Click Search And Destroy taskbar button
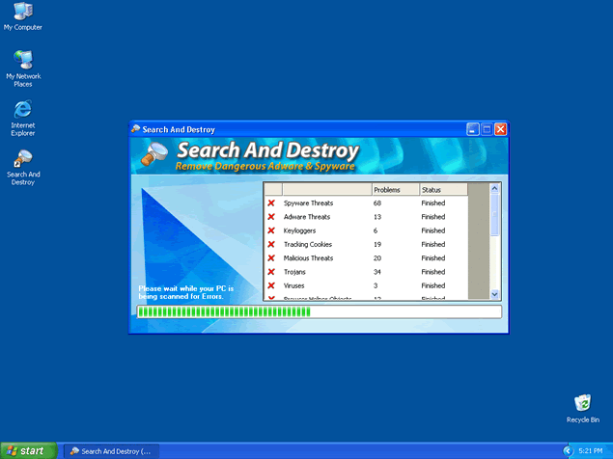Viewport: 613px width, 459px height. [110, 450]
